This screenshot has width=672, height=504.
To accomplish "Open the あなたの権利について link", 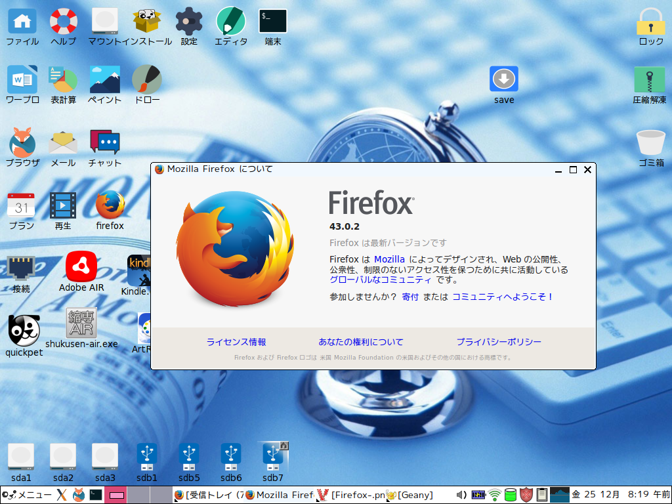I will coord(361,341).
